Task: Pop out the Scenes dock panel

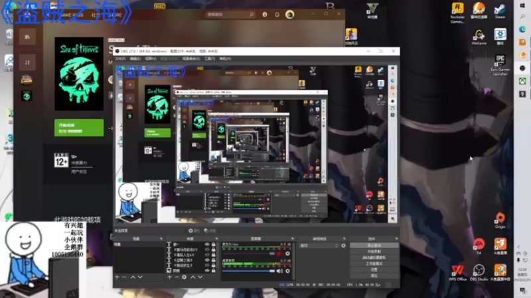Action: coord(161,238)
